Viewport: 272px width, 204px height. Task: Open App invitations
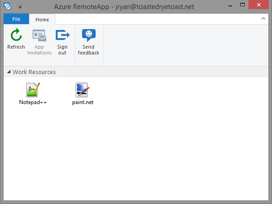tap(39, 42)
